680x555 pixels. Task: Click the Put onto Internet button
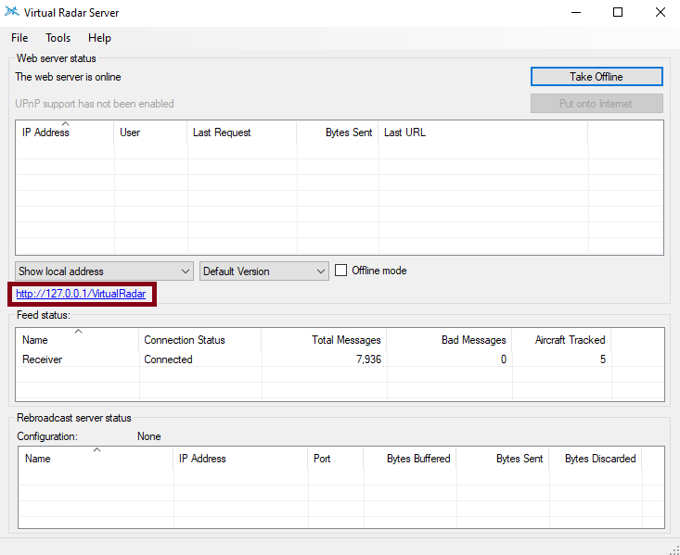point(597,104)
